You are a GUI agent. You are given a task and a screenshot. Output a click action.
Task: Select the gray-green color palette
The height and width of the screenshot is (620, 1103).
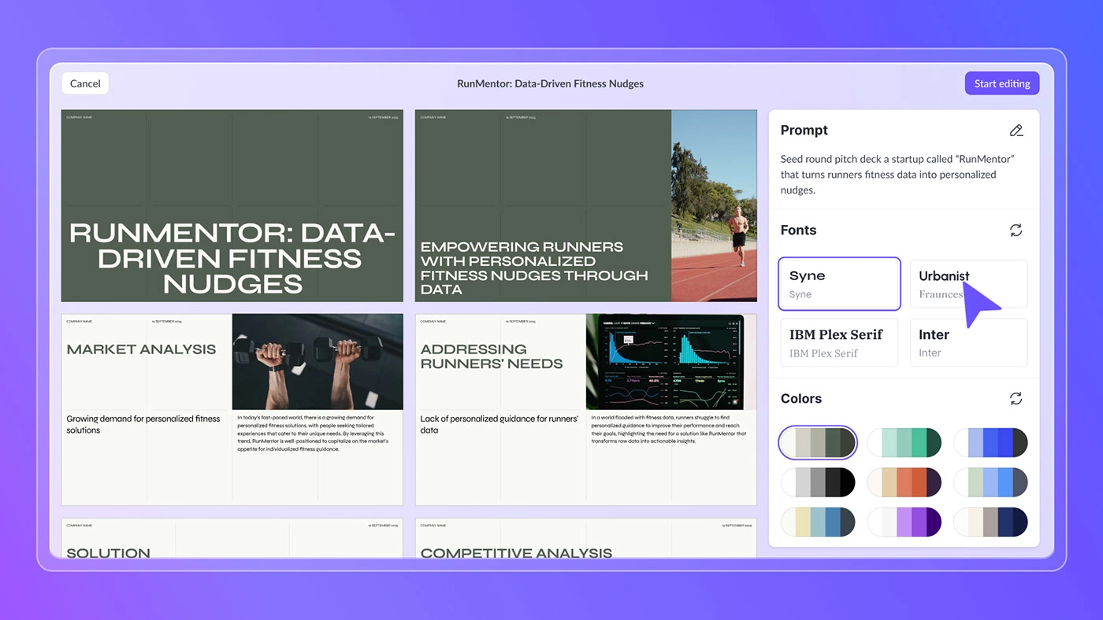pyautogui.click(x=818, y=443)
